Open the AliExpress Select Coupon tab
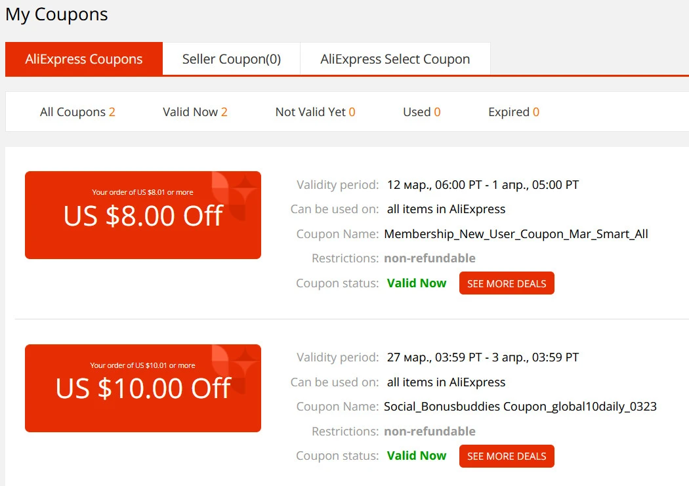 pos(395,59)
